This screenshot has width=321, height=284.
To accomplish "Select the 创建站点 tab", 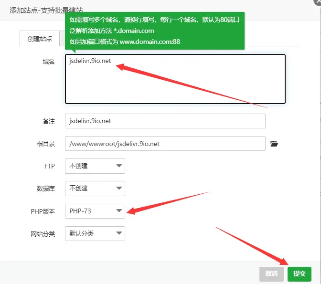I will click(x=40, y=39).
